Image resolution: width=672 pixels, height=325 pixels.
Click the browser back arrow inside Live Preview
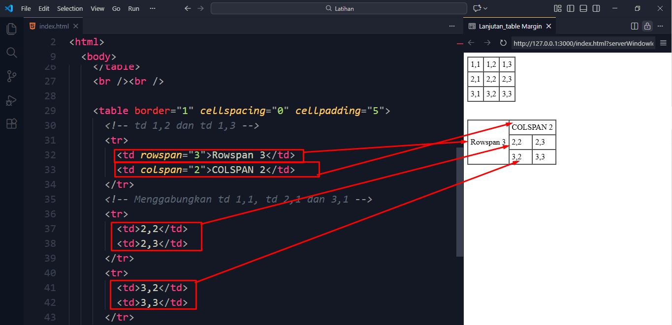coord(471,43)
